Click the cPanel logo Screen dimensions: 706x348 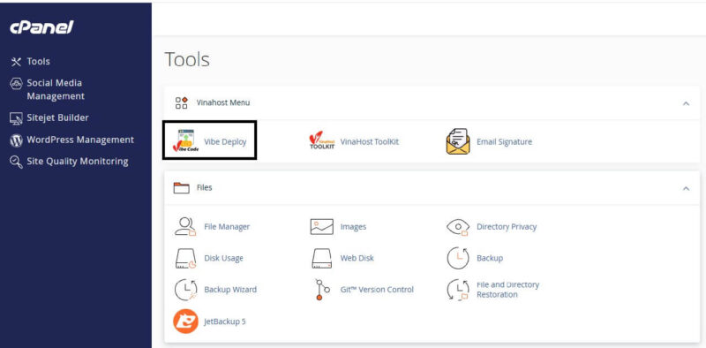pos(41,27)
